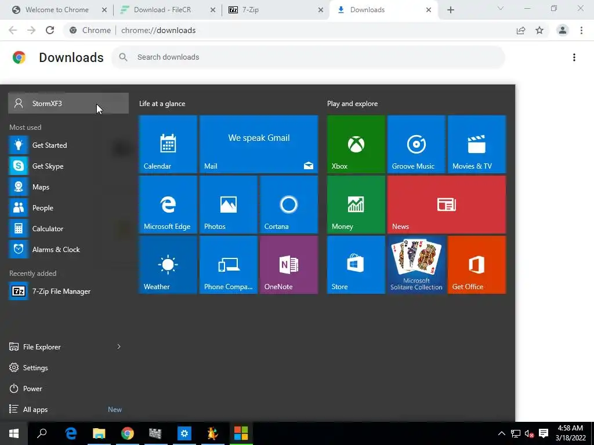The image size is (594, 445).
Task: Reload the Chrome downloads page
Action: point(50,30)
